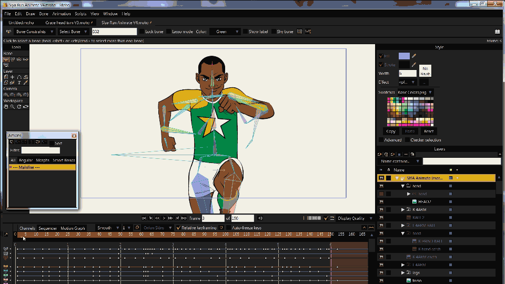
Task: Enable the Lock bone checkbox
Action: pyautogui.click(x=142, y=32)
